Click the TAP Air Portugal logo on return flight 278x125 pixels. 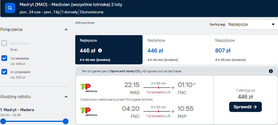coord(89,112)
